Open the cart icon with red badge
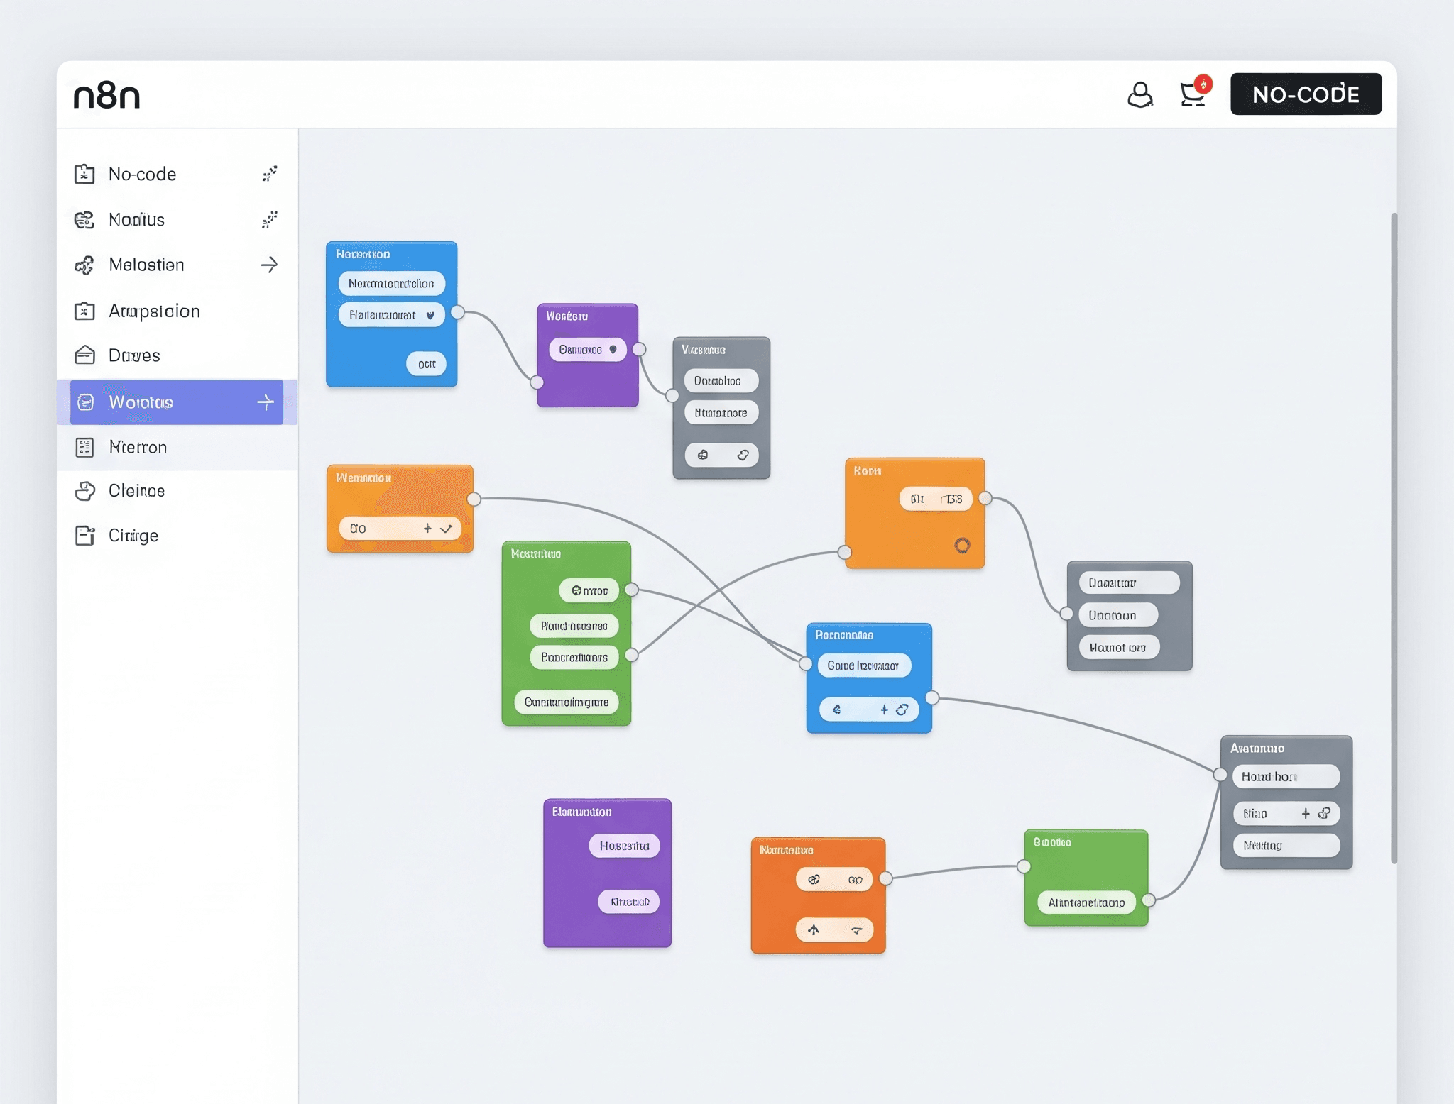This screenshot has height=1104, width=1454. 1193,94
